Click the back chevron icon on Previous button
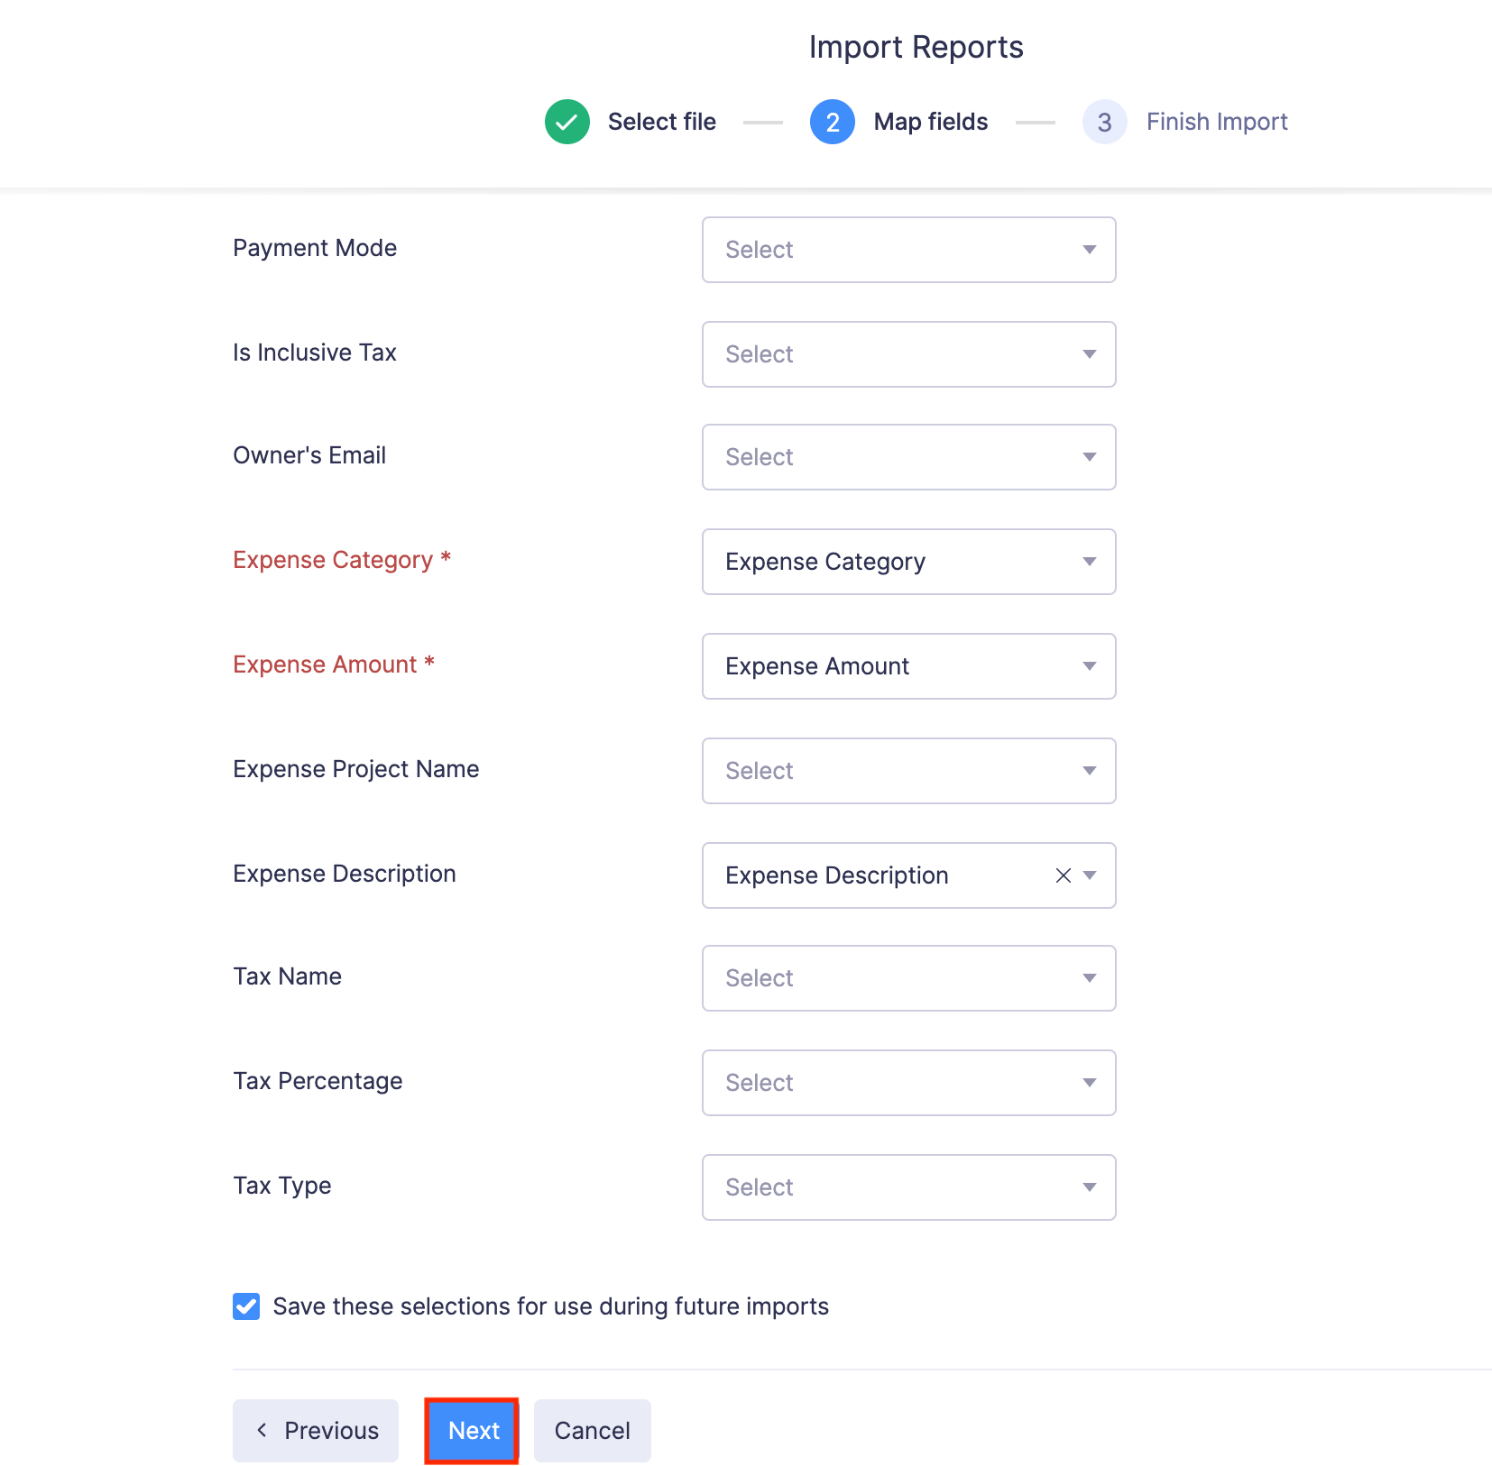 point(262,1430)
